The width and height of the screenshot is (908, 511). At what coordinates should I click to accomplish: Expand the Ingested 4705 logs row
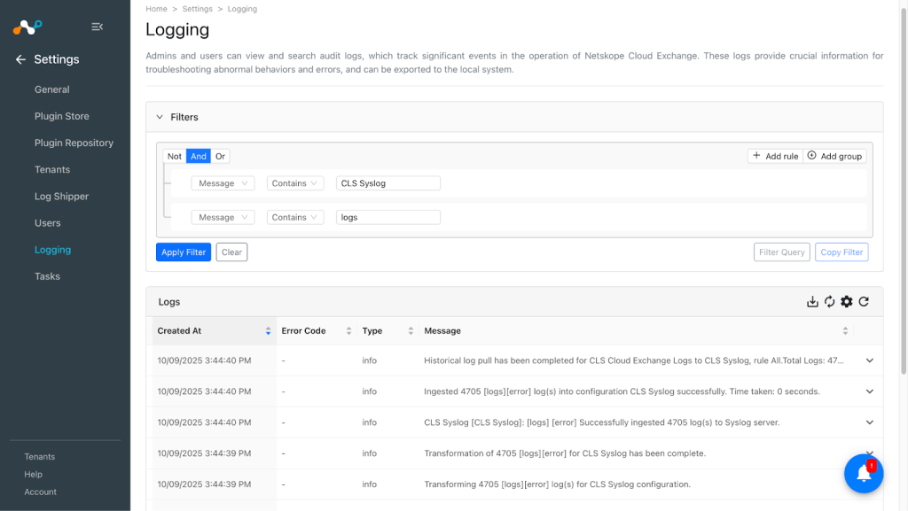click(869, 391)
